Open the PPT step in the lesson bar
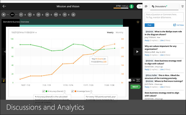Image resolution: width=186 pixels, height=115 pixels. pos(12,15)
